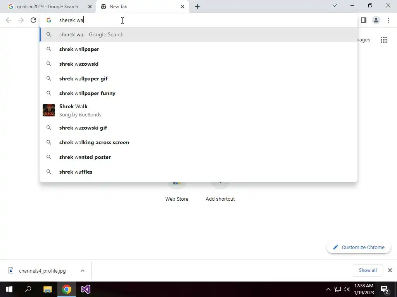Open a new tab with the plus icon
397x297 pixels.
197,7
